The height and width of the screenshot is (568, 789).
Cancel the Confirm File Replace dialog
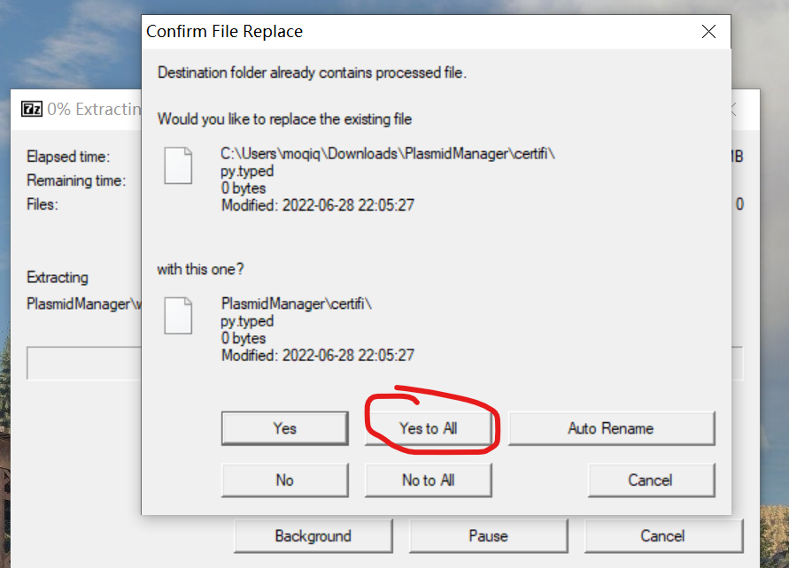point(651,480)
